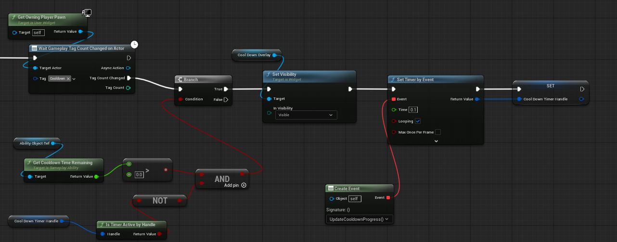
Task: Select the Create Event node title
Action: [347, 189]
